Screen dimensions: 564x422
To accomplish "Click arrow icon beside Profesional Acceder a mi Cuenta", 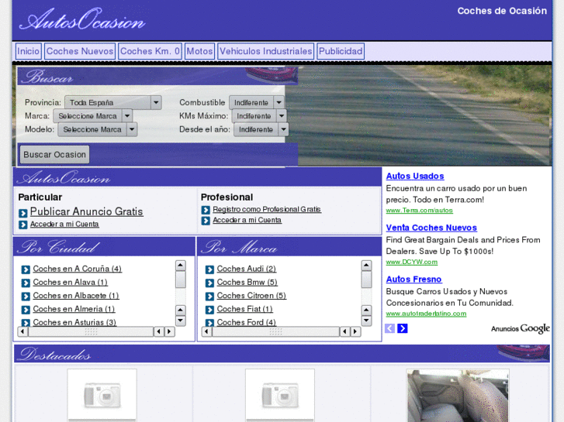I will 206,221.
